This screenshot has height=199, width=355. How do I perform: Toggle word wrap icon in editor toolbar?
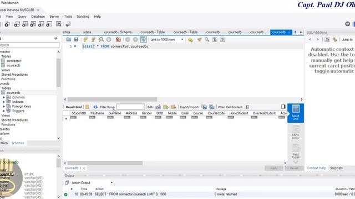[x=222, y=39]
